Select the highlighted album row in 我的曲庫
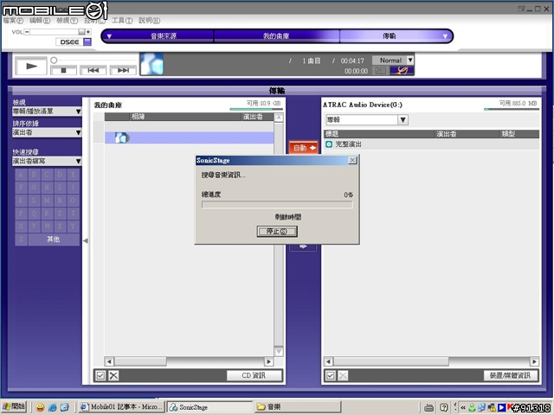This screenshot has height=415, width=554. click(x=189, y=137)
